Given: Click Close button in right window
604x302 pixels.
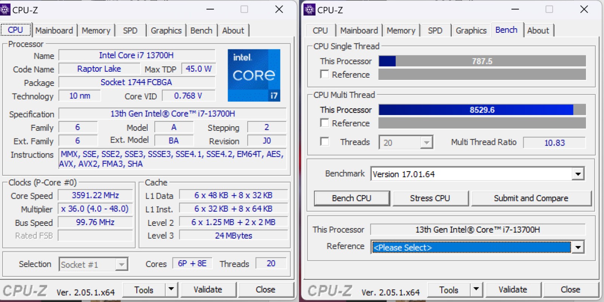Looking at the screenshot, I should tap(571, 290).
